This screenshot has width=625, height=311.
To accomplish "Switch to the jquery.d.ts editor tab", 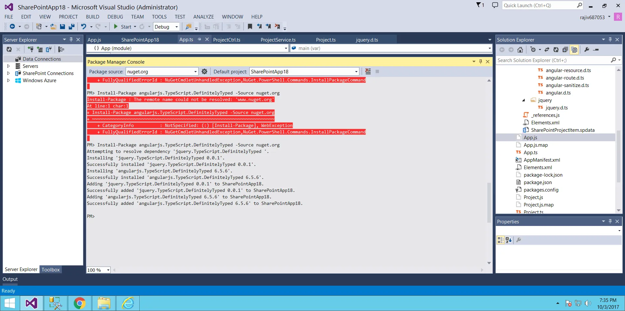I will click(367, 40).
